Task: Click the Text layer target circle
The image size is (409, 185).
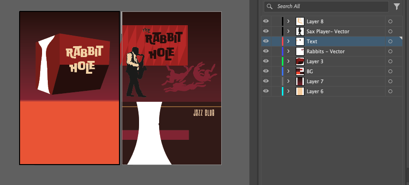Action: point(390,41)
